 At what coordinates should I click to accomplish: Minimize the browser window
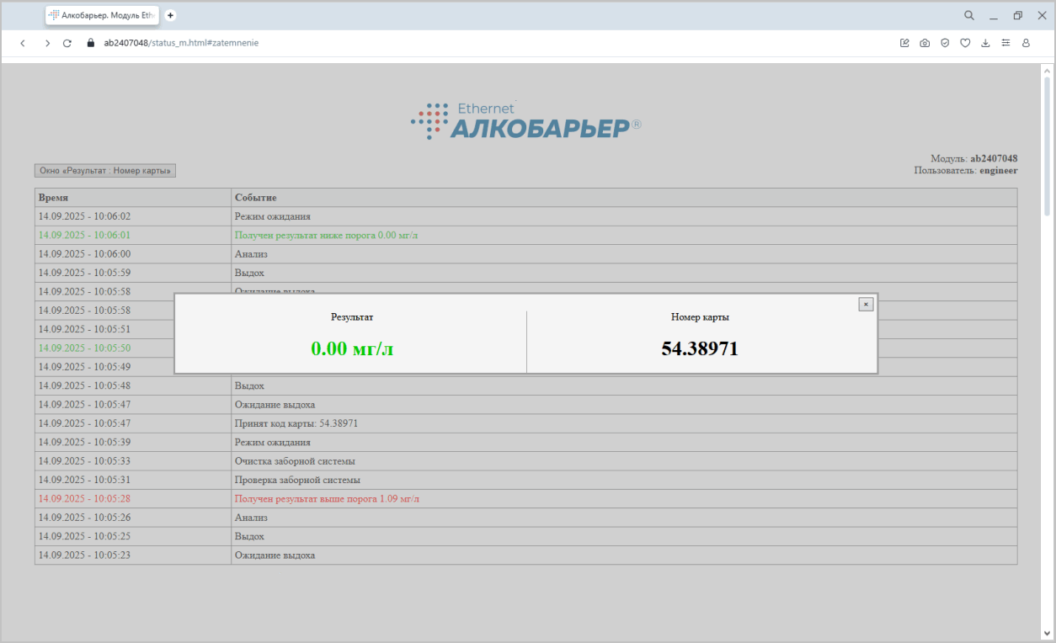click(x=994, y=15)
